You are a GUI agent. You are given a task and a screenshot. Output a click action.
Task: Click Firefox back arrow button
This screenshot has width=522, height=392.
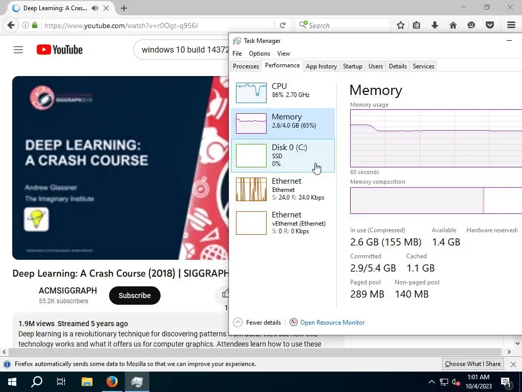click(x=11, y=26)
